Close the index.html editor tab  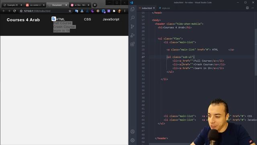click(x=154, y=8)
